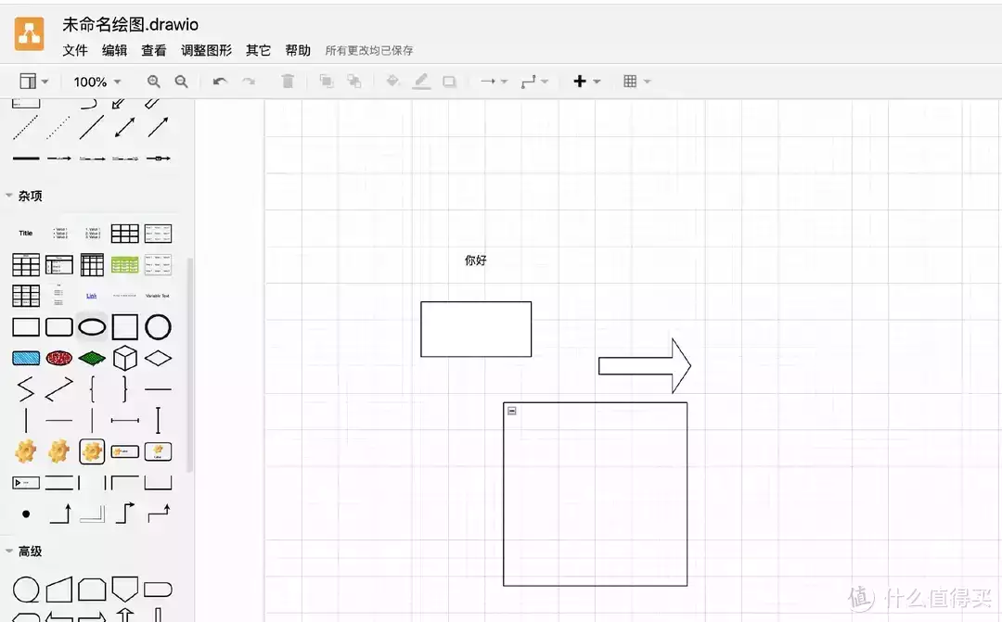Open the 其它 menu
This screenshot has width=1002, height=622.
point(258,50)
